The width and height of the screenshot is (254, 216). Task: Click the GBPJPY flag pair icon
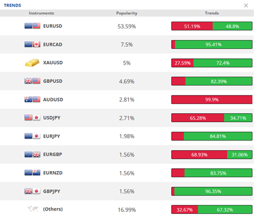[32, 191]
